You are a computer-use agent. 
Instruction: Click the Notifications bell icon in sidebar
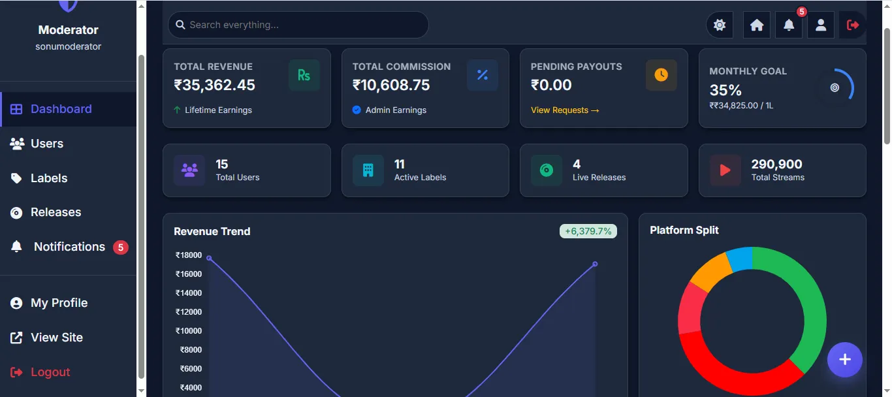tap(17, 247)
